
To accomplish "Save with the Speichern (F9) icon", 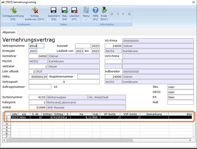I will point(54,10).
